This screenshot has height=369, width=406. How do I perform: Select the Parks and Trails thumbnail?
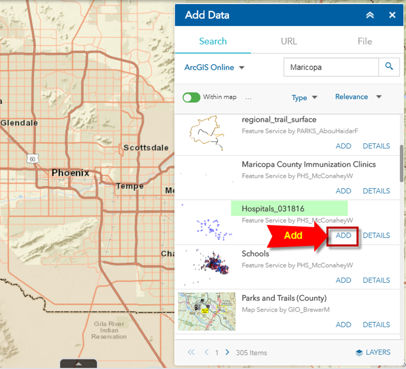206,311
